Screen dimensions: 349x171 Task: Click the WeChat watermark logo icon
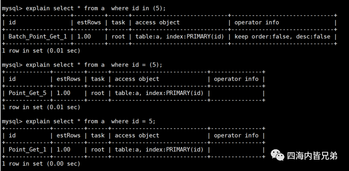[x=277, y=156]
